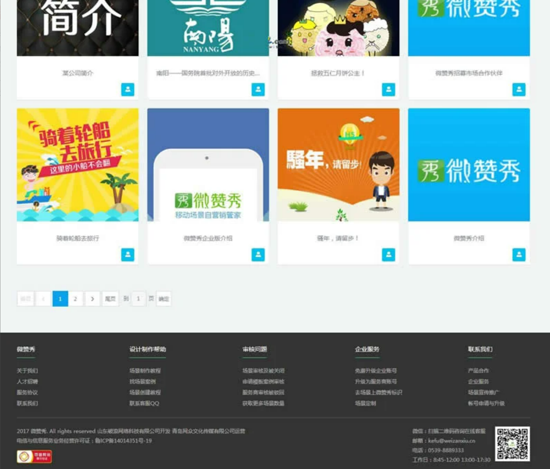Open 关于我们 footer link
Image resolution: width=550 pixels, height=469 pixels.
[x=27, y=371]
